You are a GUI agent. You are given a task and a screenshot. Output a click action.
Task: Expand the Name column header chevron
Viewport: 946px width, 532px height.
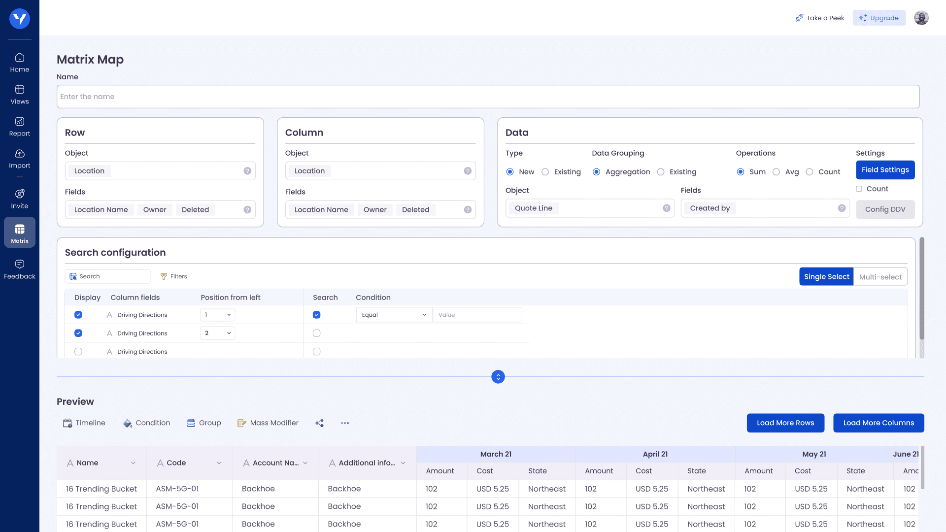[x=133, y=463]
